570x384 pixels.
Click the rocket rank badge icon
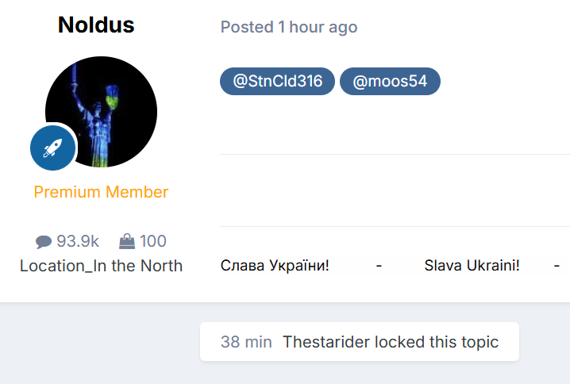(x=52, y=148)
